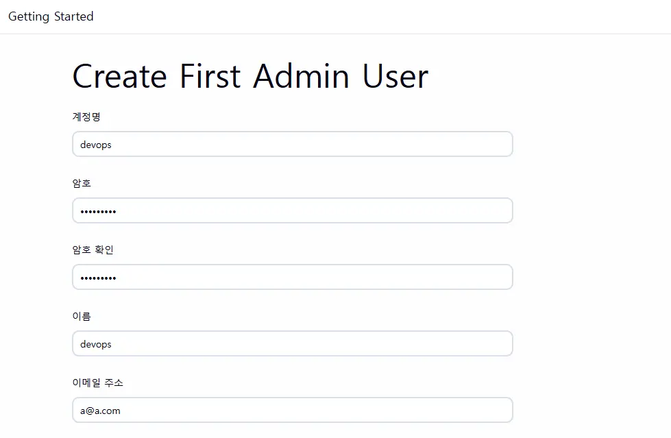Click the 이름 full name input field
The height and width of the screenshot is (438, 671).
click(x=292, y=344)
